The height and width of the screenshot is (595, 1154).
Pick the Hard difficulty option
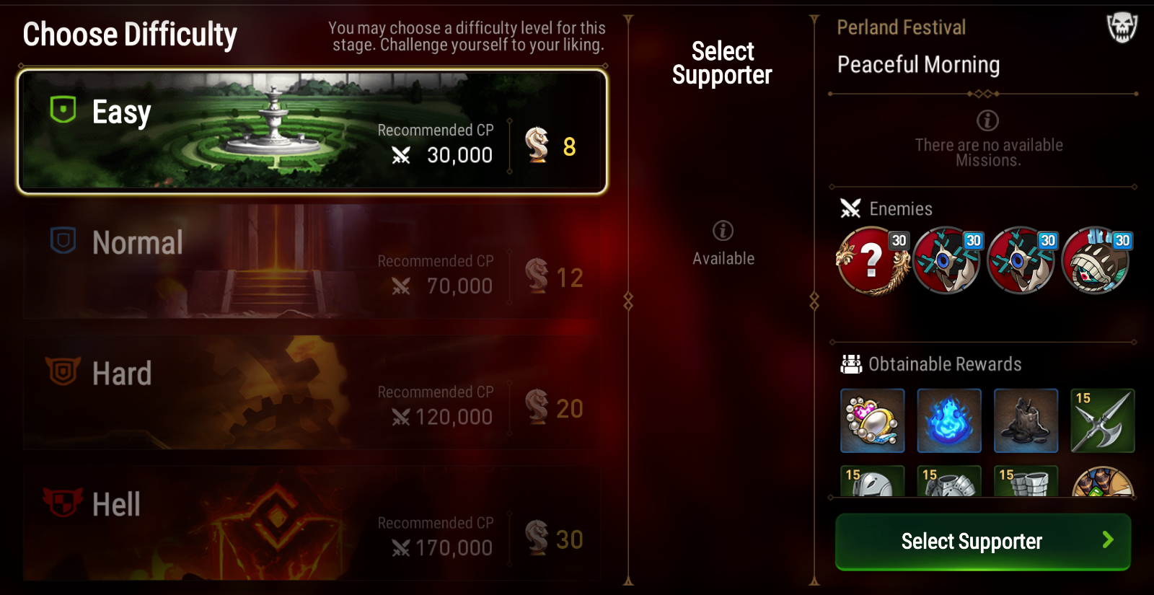(312, 392)
